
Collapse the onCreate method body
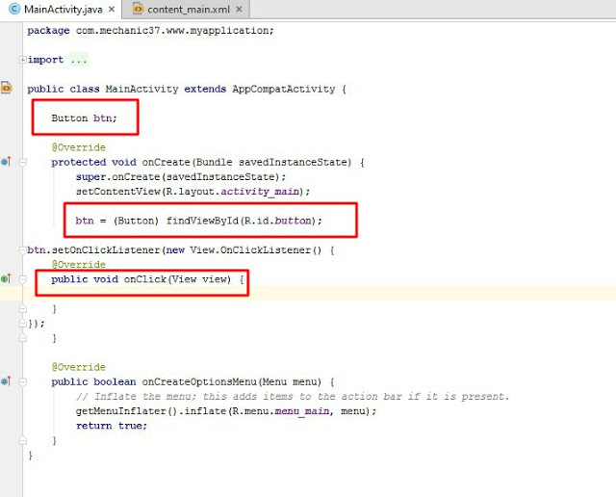tap(23, 162)
